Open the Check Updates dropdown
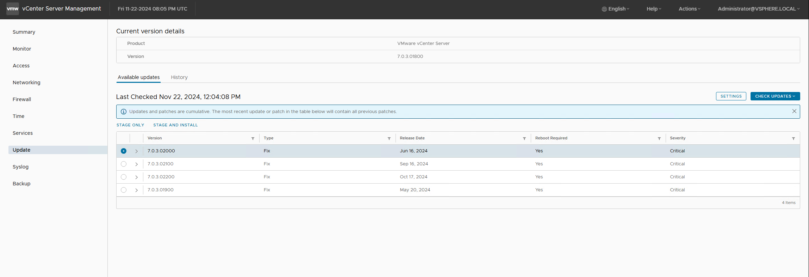The width and height of the screenshot is (809, 277). 775,96
